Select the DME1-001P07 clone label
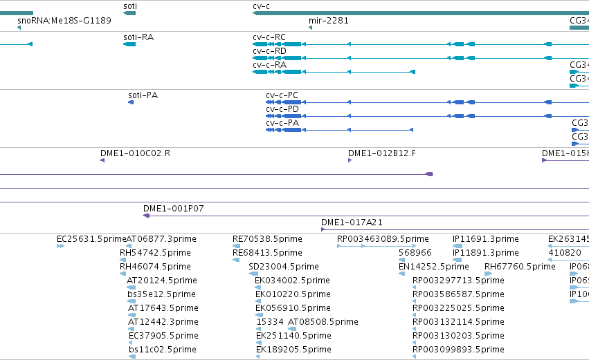 (x=173, y=209)
